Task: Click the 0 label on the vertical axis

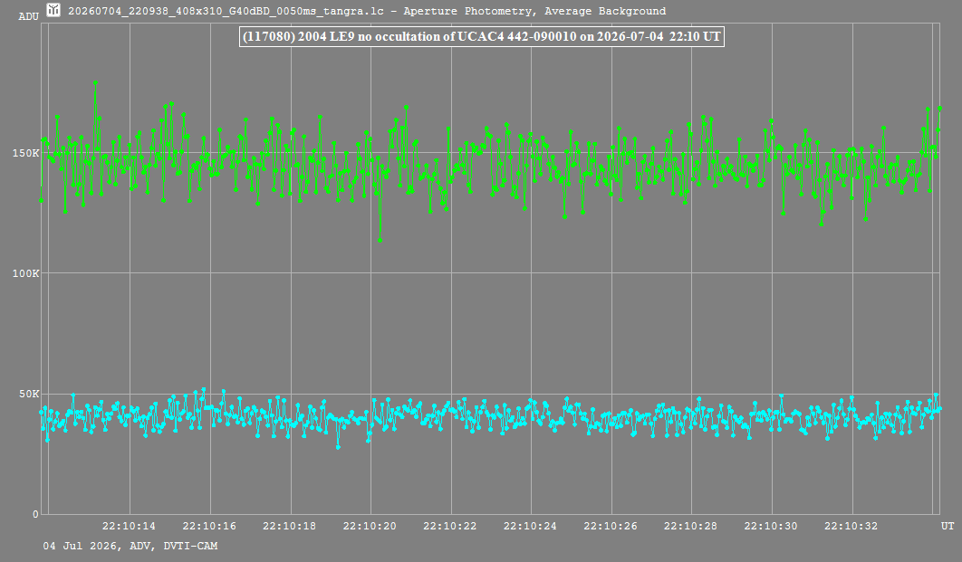Action: (x=35, y=514)
